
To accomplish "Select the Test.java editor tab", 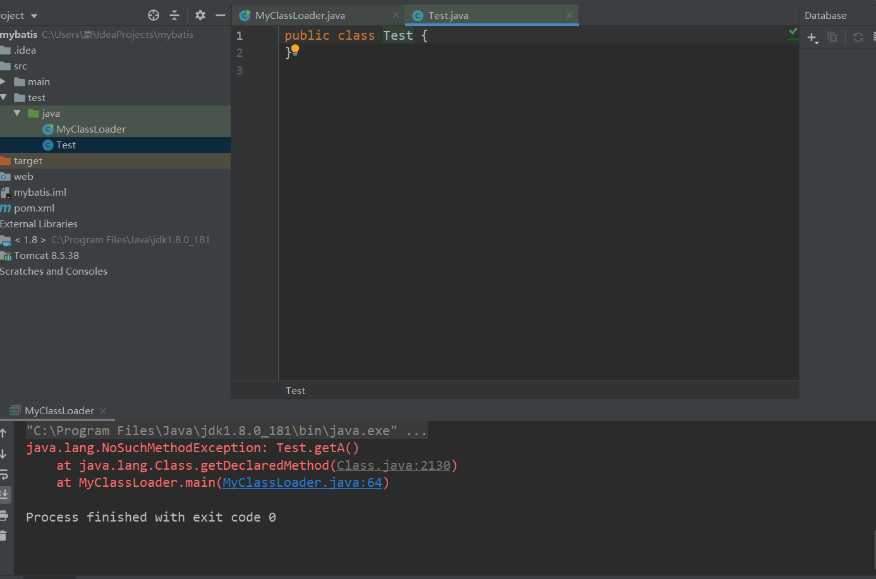I will click(x=448, y=15).
